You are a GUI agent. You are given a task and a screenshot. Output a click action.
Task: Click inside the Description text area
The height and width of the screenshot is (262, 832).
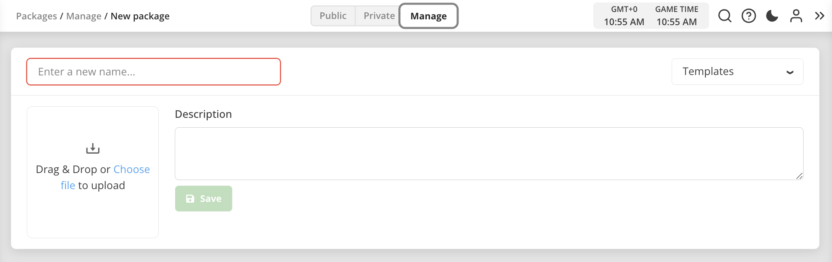pyautogui.click(x=489, y=153)
